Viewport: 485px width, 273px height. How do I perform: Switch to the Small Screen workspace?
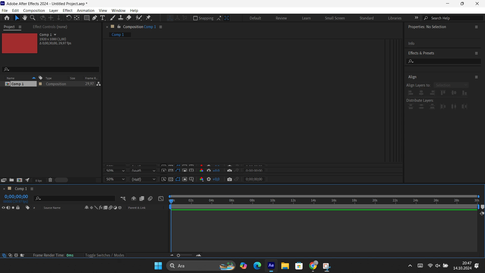pyautogui.click(x=335, y=18)
